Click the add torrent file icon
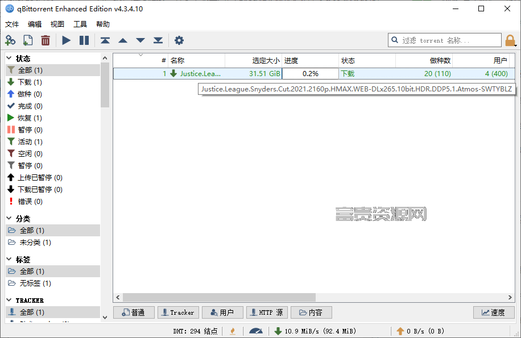This screenshot has width=521, height=338. (x=28, y=40)
